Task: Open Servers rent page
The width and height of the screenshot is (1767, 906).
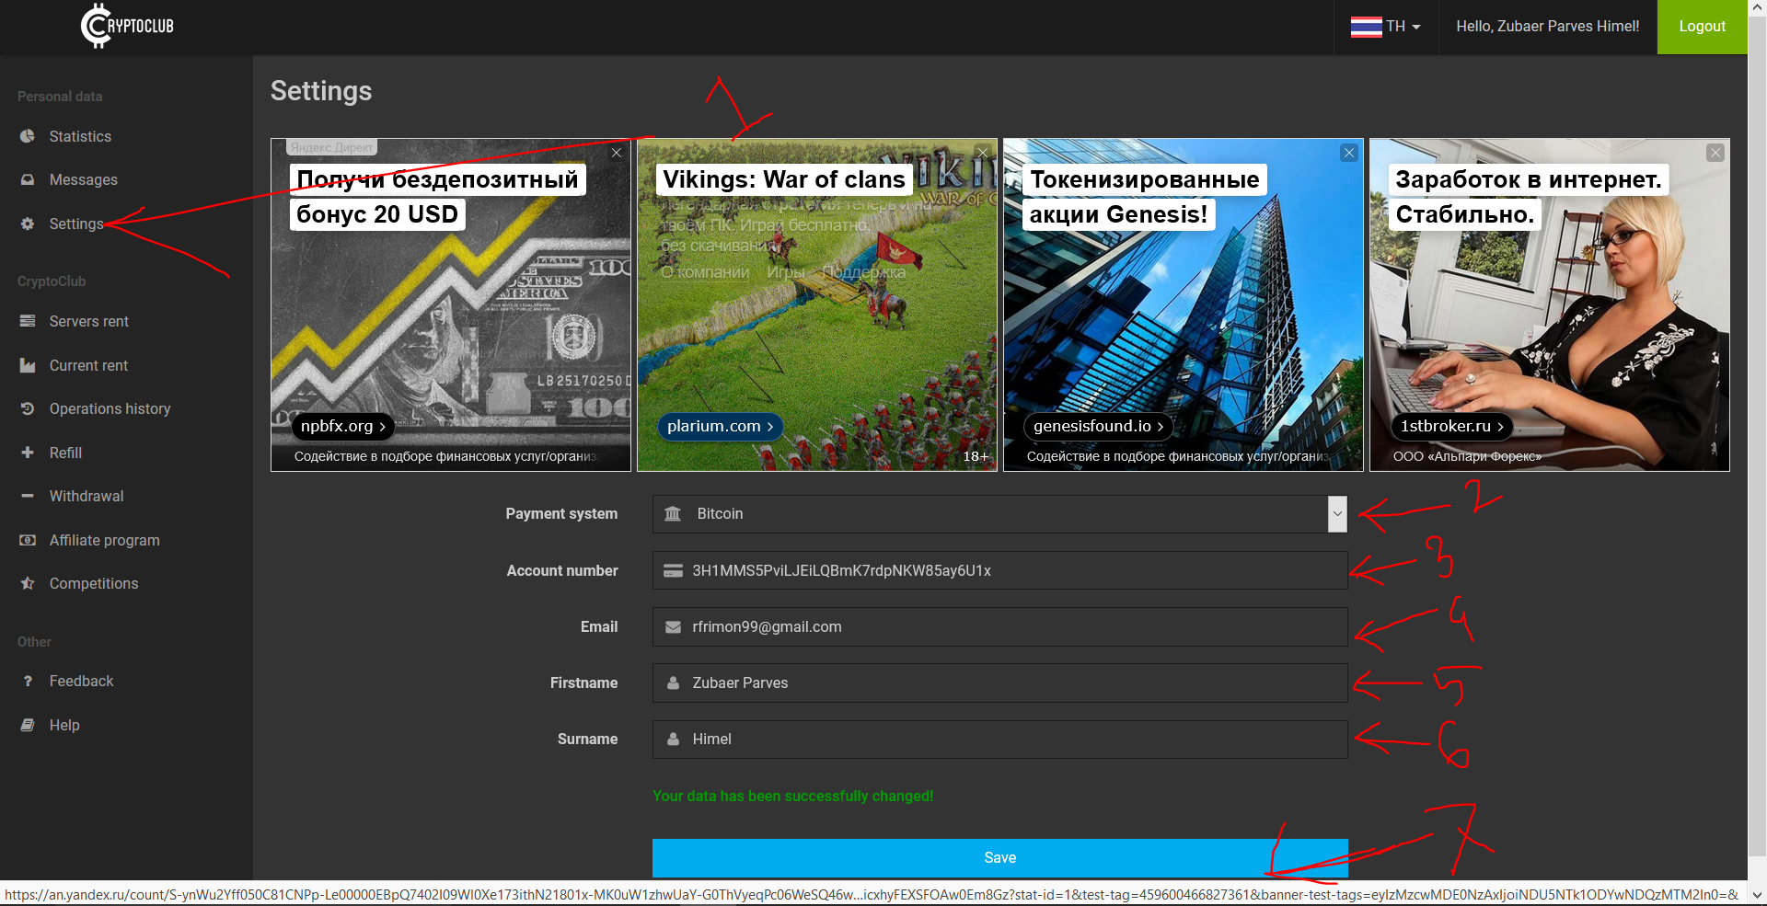Action: [x=89, y=321]
